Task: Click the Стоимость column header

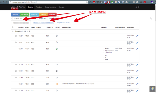Action: pos(50,27)
